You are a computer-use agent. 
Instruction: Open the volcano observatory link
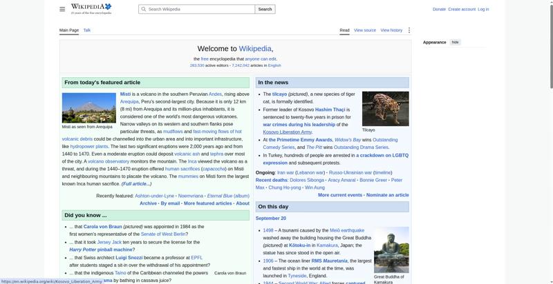(109, 161)
